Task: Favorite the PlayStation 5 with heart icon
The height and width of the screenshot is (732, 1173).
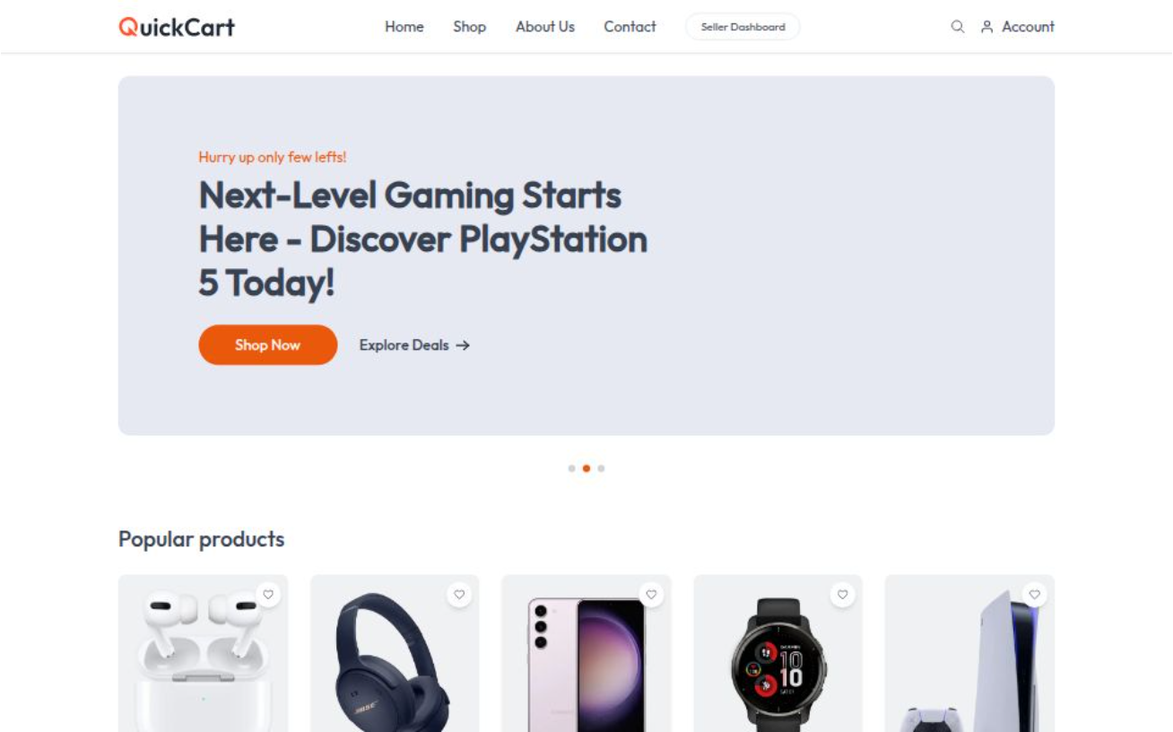Action: click(x=1034, y=594)
